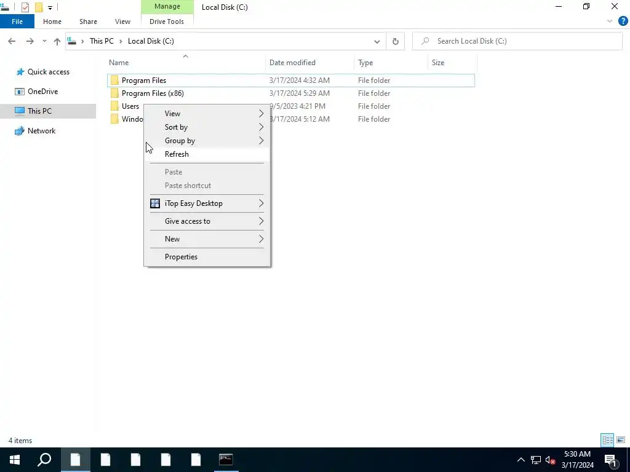Open the File ribbon tab

[17, 22]
